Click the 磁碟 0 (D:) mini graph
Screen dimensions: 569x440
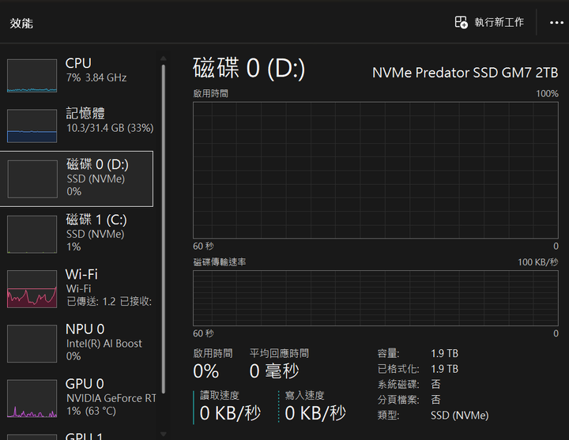[32, 179]
